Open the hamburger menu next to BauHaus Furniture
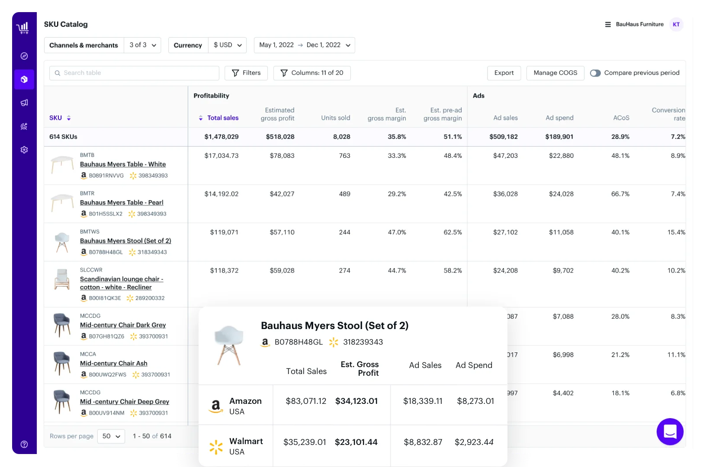The image size is (706, 467). click(608, 25)
